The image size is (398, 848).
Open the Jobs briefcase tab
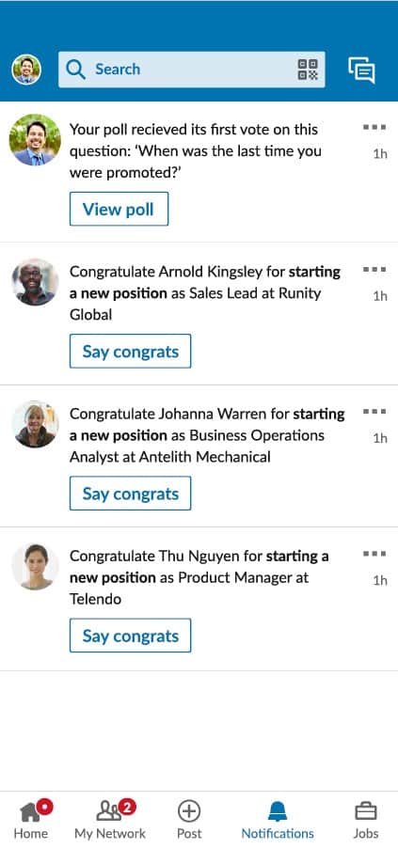click(365, 820)
